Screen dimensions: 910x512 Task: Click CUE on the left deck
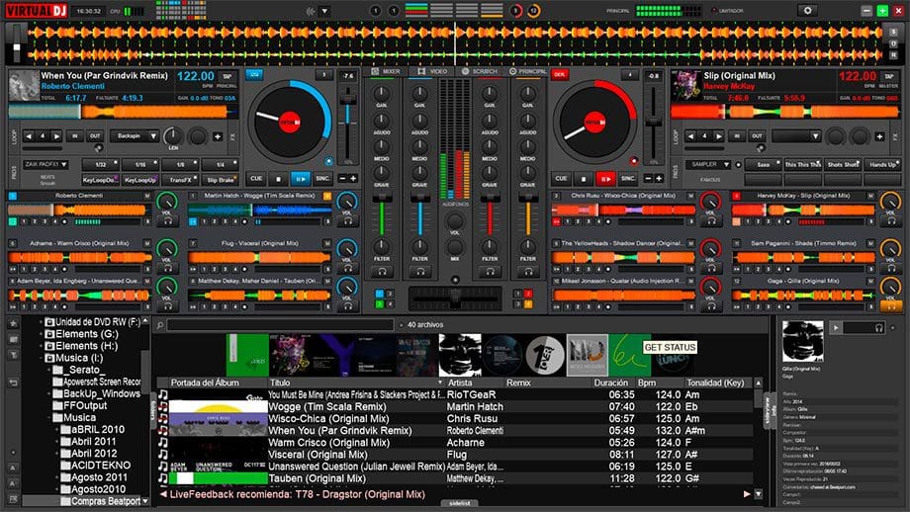[x=256, y=179]
